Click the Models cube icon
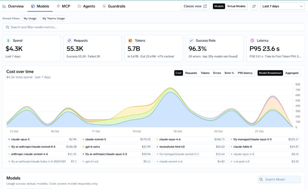 [33, 6]
